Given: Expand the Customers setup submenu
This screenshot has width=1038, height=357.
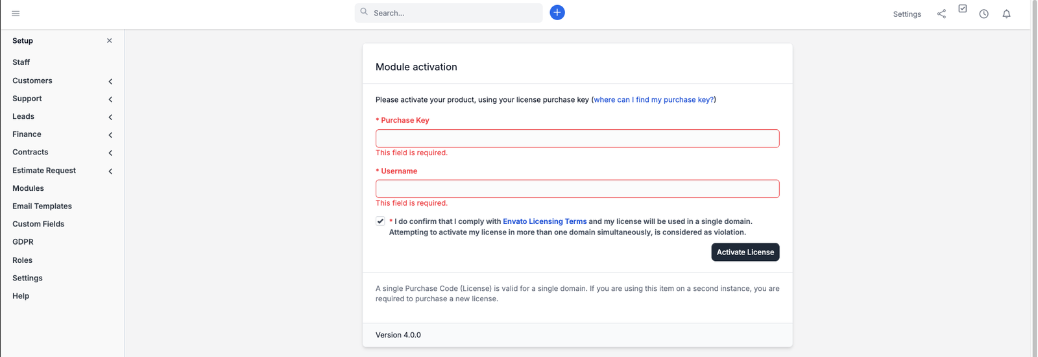Looking at the screenshot, I should pos(110,81).
